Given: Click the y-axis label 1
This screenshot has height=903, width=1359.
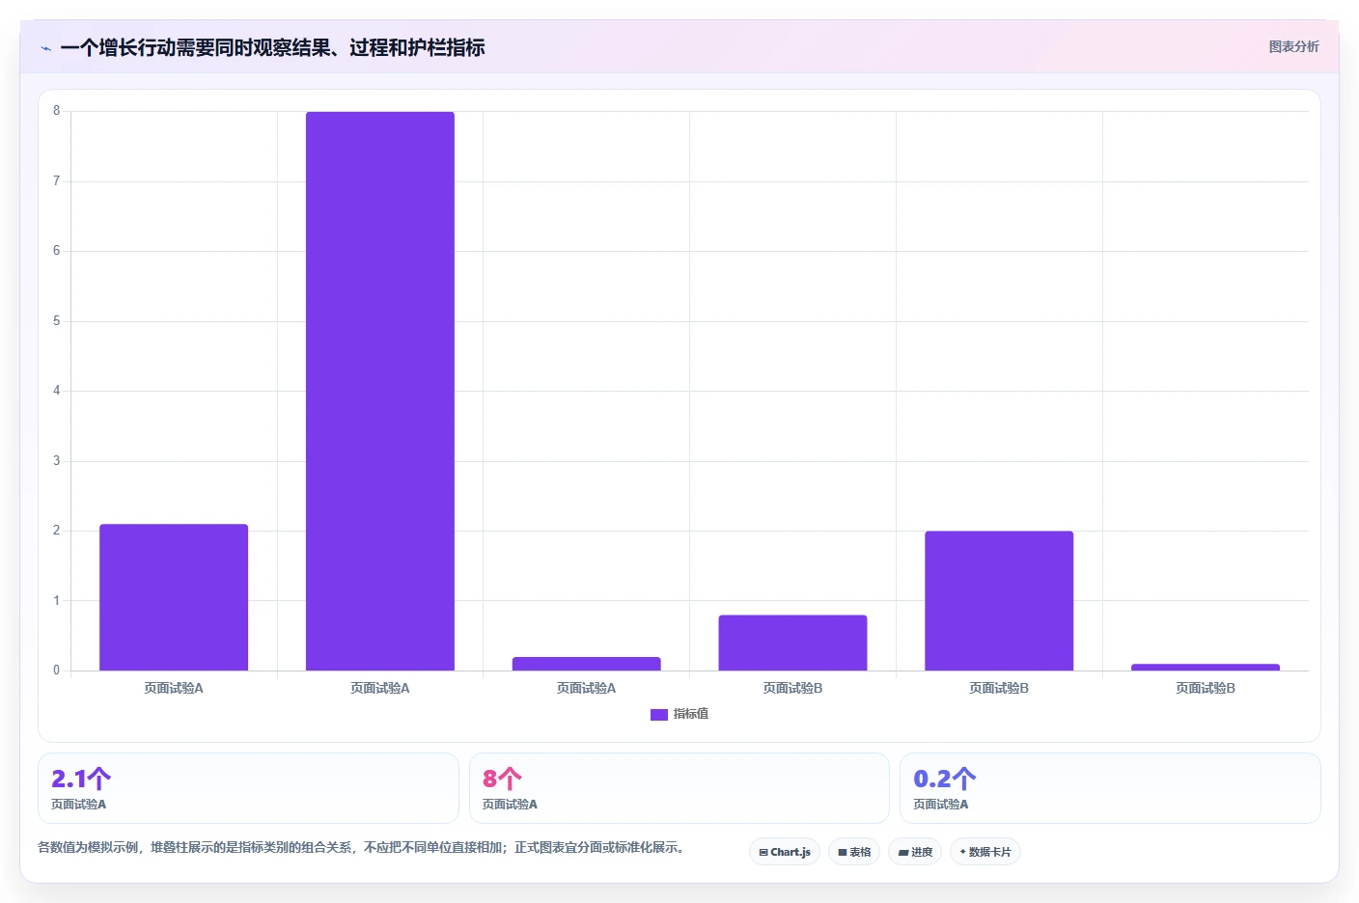Looking at the screenshot, I should [x=56, y=601].
